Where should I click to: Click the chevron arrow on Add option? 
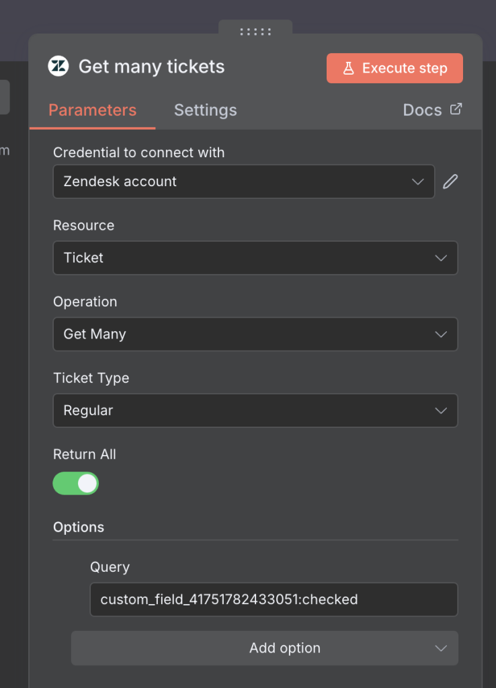click(441, 648)
